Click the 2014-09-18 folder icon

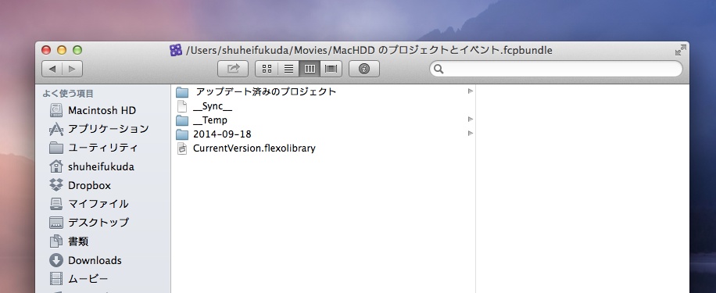(x=182, y=134)
